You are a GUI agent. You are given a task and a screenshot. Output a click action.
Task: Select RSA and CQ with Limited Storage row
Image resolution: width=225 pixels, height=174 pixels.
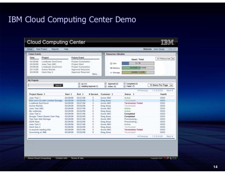pyautogui.click(x=101, y=100)
